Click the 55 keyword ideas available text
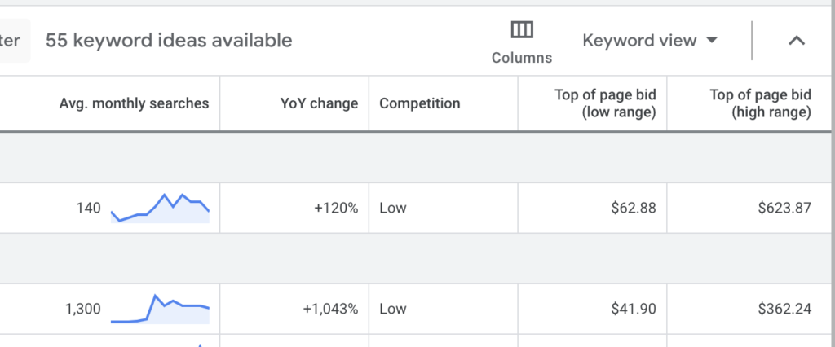835x347 pixels. [x=169, y=41]
